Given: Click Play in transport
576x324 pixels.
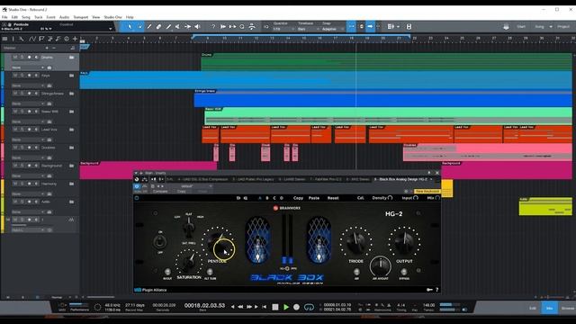Looking at the screenshot, I should coord(286,307).
